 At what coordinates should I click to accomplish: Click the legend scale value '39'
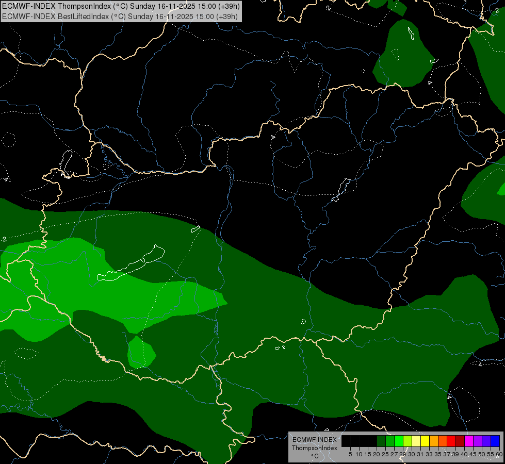click(455, 454)
